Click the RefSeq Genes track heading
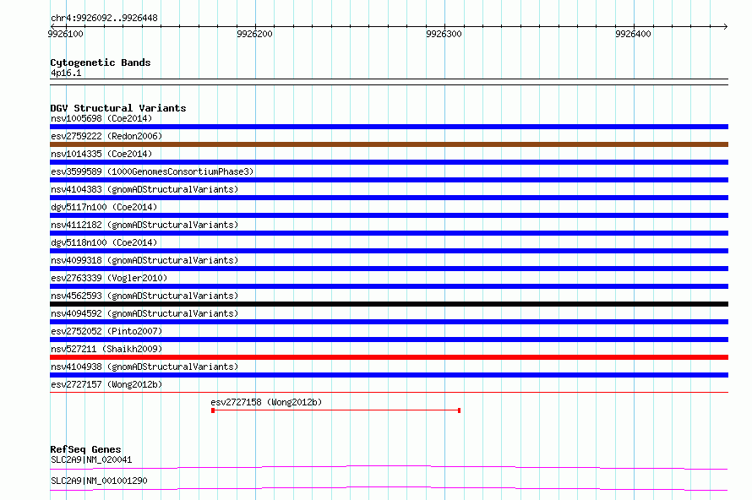Image resolution: width=752 pixels, height=500 pixels. [85, 449]
